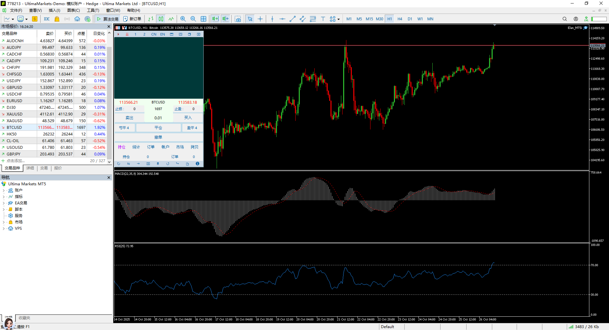Screen dimensions: 609x330
Task: Open the indicators list dropdown arrow
Action: click(x=26, y=19)
